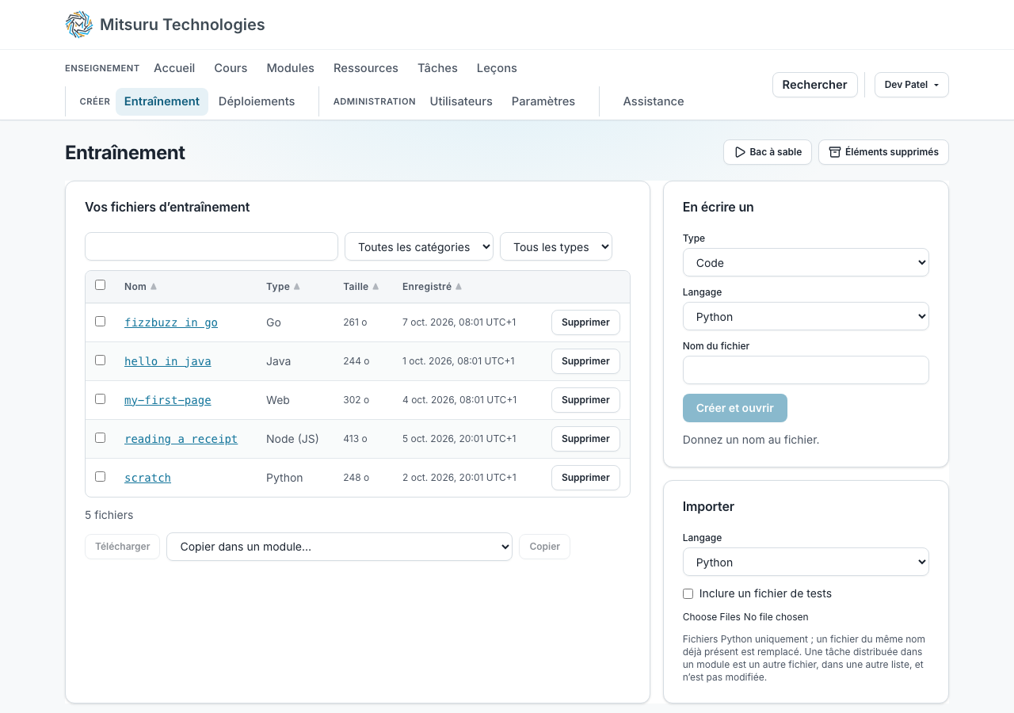Click the archive icon on Éléments supprimés

(835, 152)
